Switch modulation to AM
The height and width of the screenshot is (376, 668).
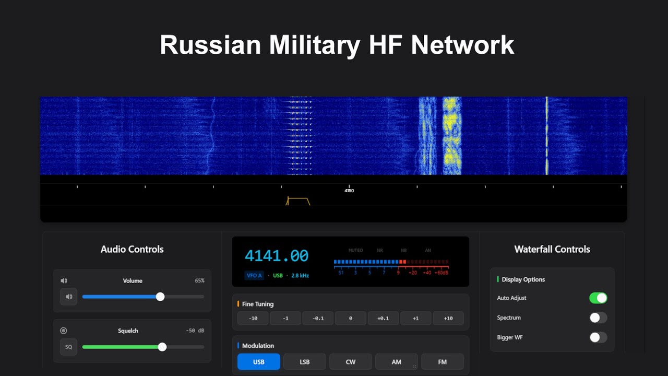point(397,362)
